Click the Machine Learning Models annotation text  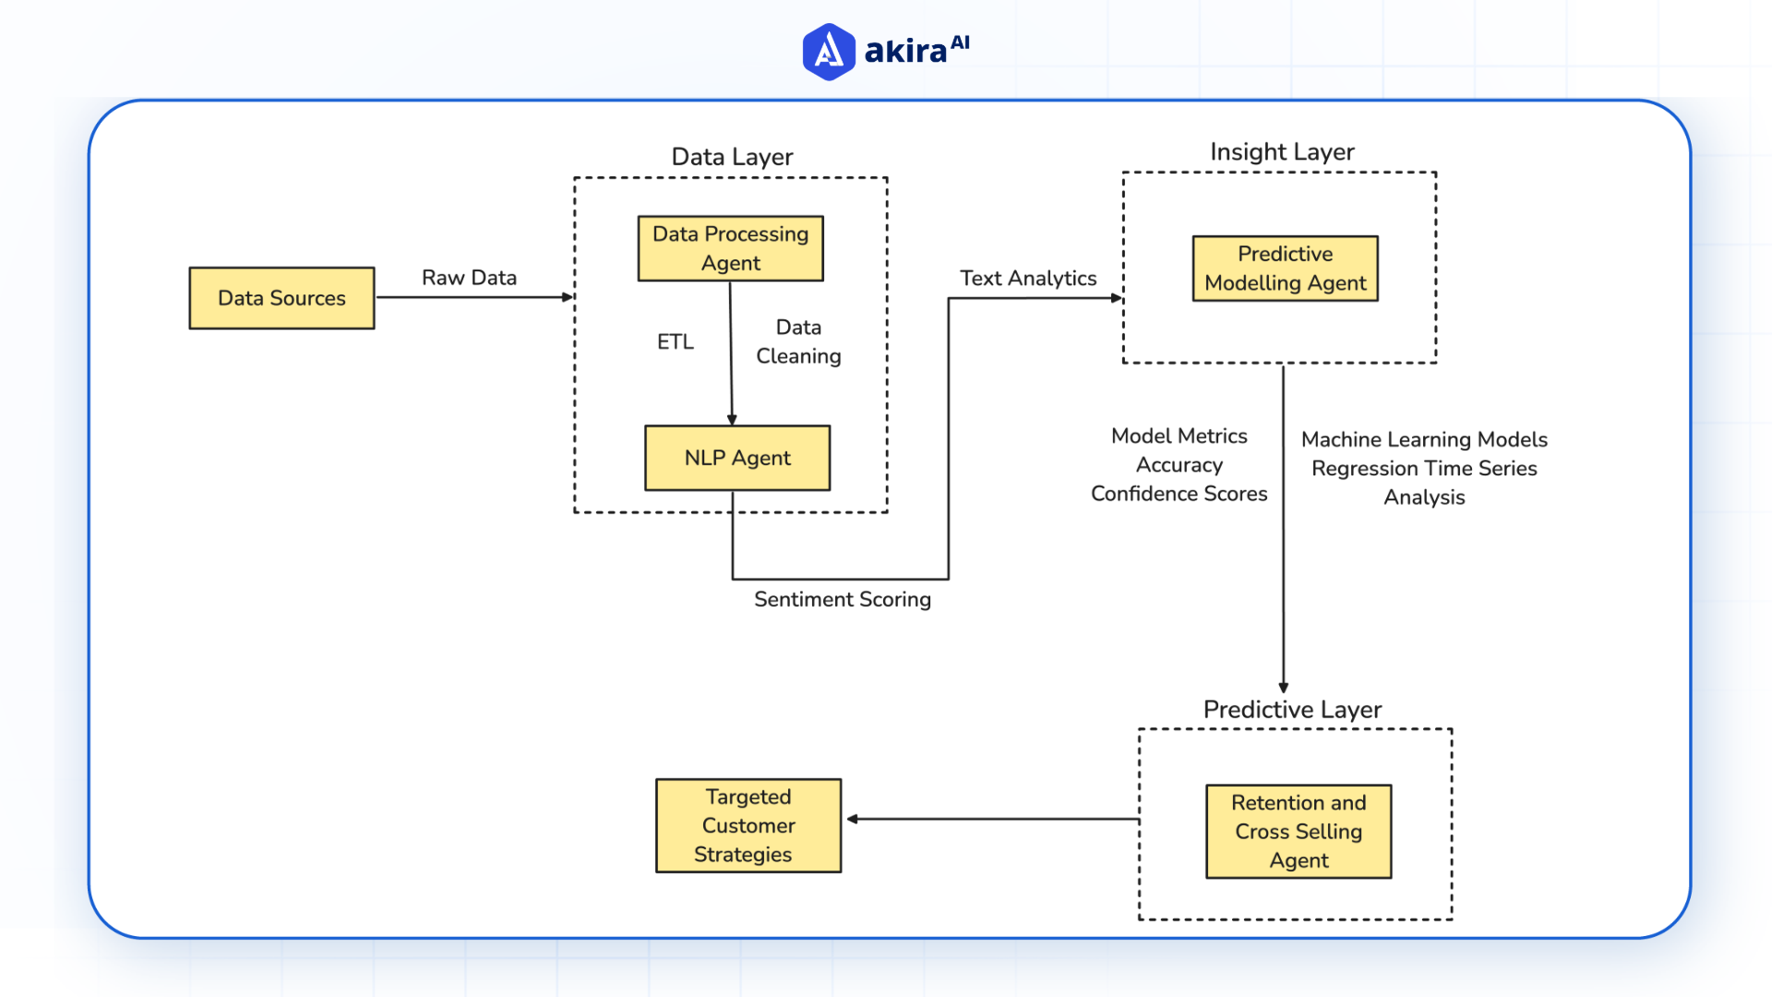[1425, 439]
